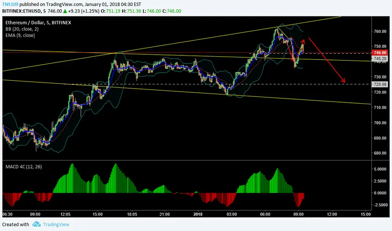Click the 750.00 price axis value

380,47
